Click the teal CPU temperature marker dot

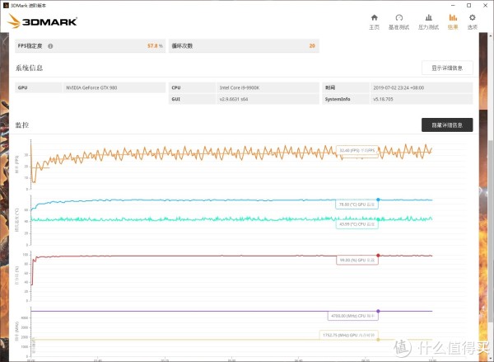tap(378, 219)
